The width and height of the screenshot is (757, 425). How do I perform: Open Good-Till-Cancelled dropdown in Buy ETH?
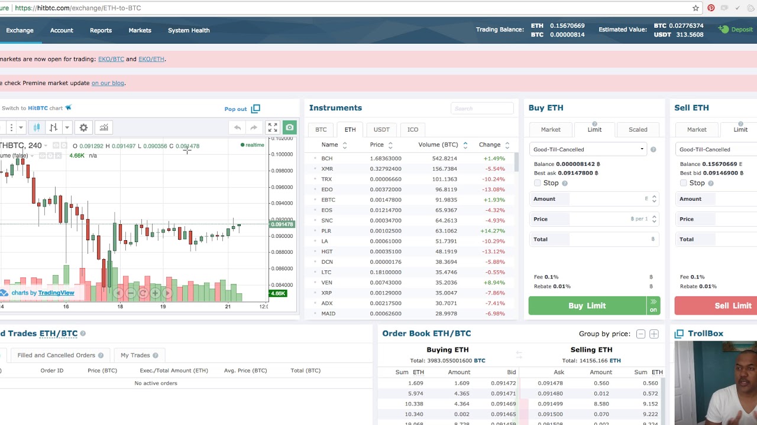588,149
